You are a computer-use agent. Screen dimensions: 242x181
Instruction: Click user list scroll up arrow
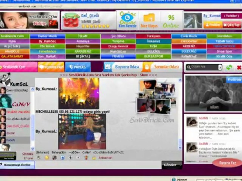tap(33, 89)
